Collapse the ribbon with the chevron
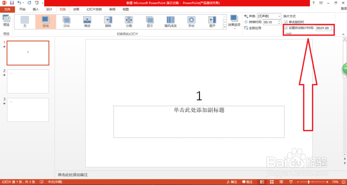This screenshot has height=185, width=347. tap(343, 34)
